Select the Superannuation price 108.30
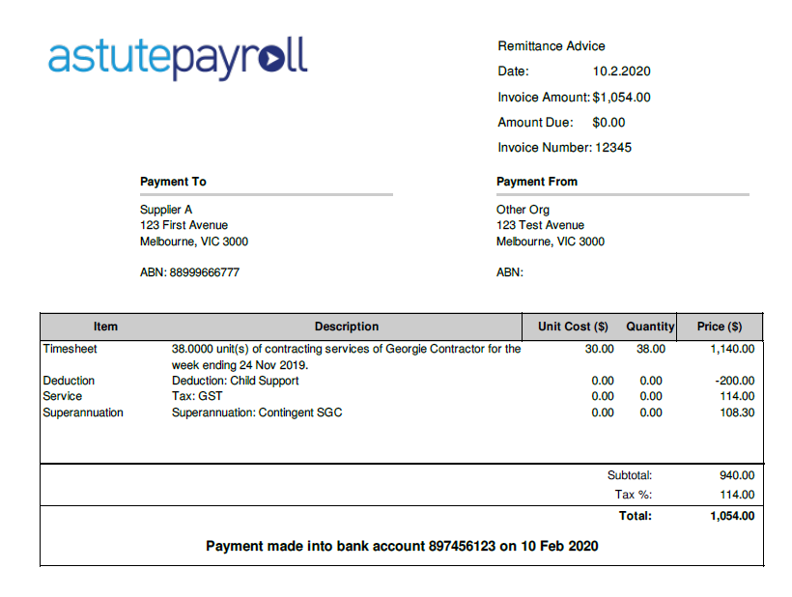The image size is (792, 597). 737,412
